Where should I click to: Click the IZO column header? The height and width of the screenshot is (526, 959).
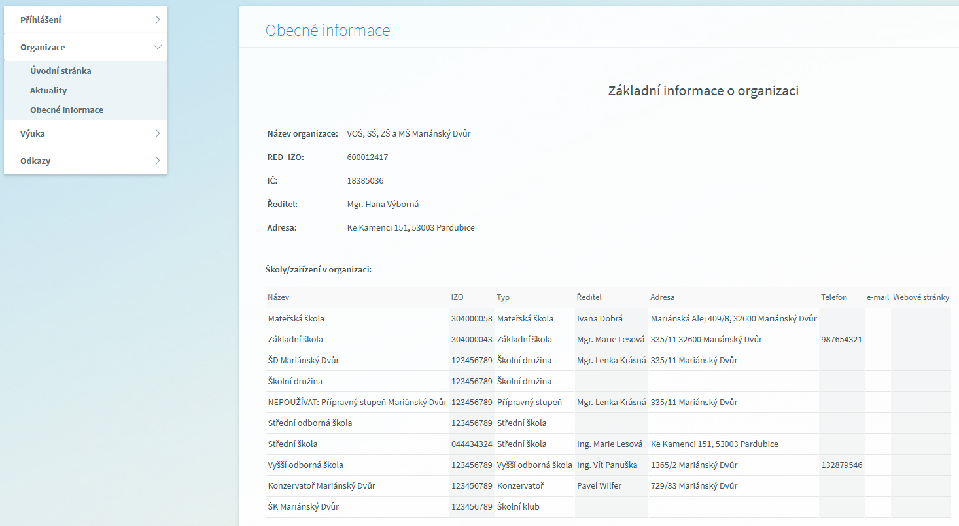tap(457, 297)
